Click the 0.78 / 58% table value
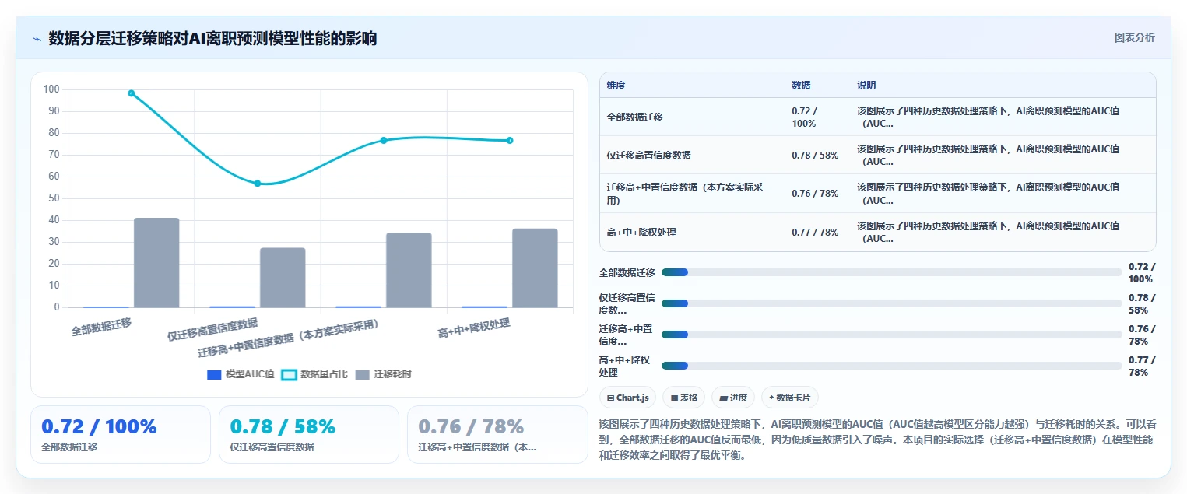1187x494 pixels. 815,156
